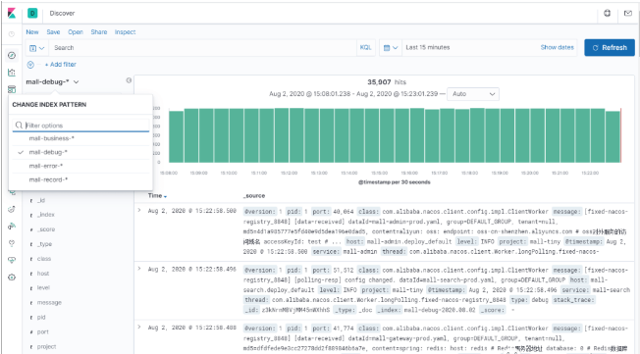Toggle the KQL language switcher

(366, 48)
